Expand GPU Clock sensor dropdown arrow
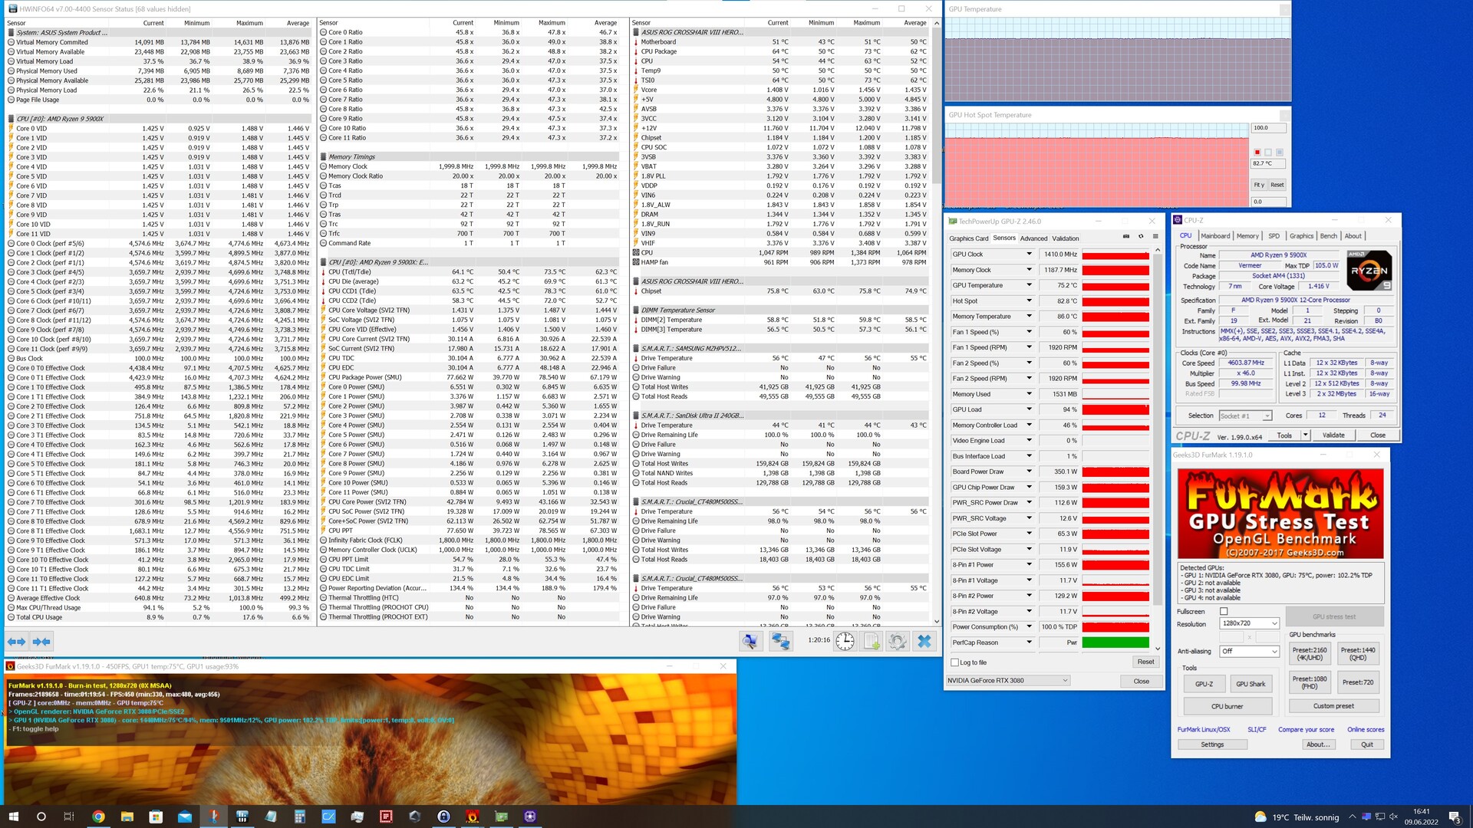Screen dimensions: 1473x828 click(x=1029, y=255)
